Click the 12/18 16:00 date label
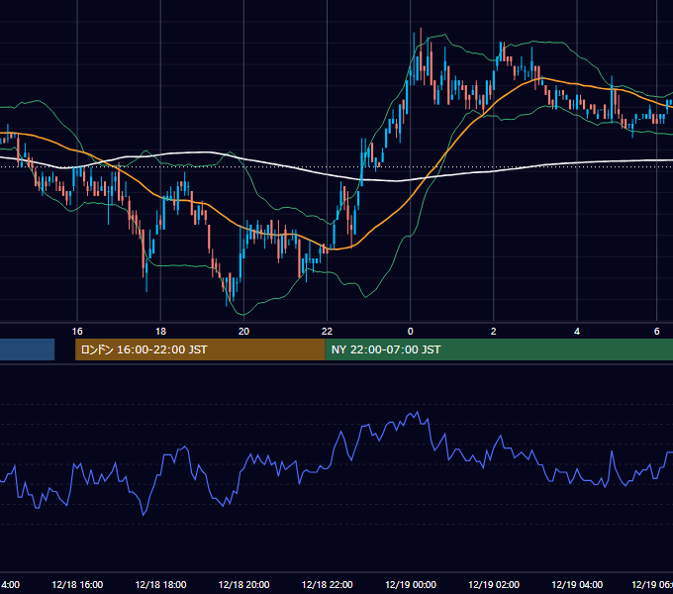Screen dimensions: 673x594 pos(77,585)
